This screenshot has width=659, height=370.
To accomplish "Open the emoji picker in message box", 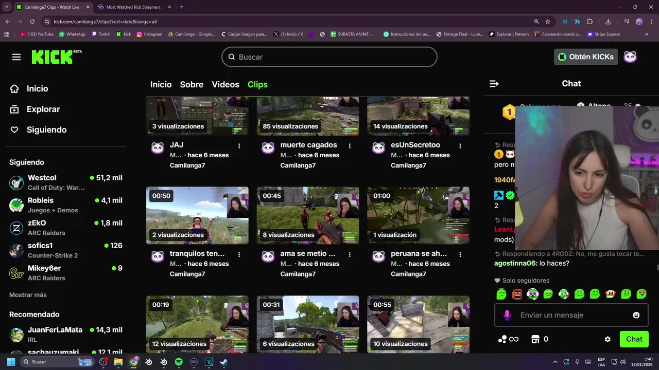I will tap(636, 315).
